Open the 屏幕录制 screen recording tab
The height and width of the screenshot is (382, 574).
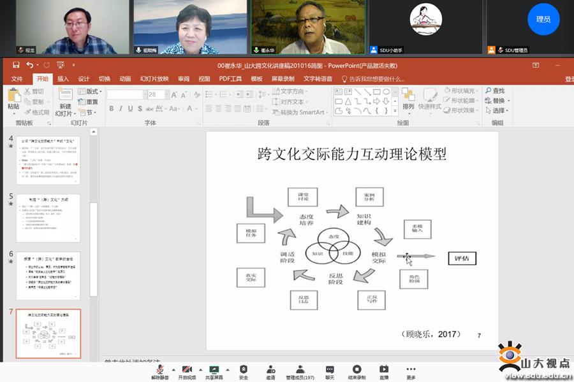click(x=283, y=79)
